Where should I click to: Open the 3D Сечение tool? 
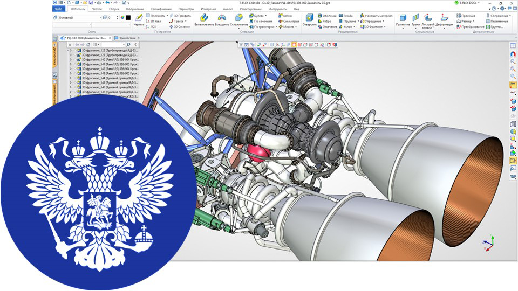tap(179, 27)
